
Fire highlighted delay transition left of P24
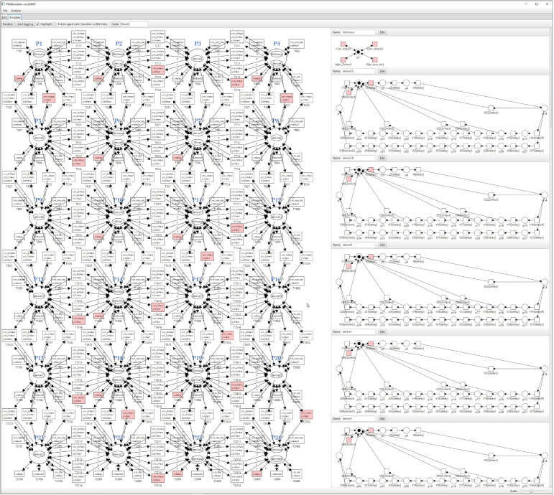257,474
